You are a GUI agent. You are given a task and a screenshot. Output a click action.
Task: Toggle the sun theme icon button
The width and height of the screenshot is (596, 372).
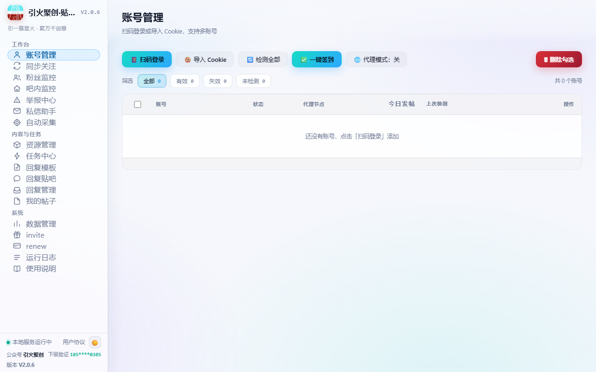95,342
